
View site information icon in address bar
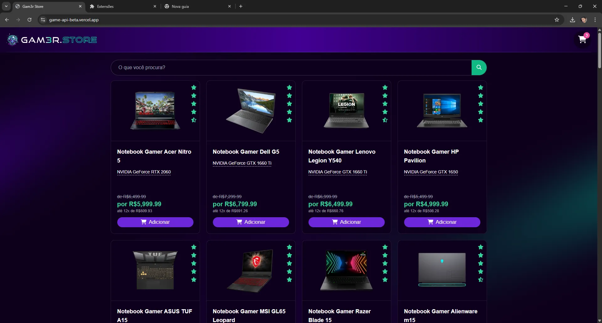pos(43,20)
